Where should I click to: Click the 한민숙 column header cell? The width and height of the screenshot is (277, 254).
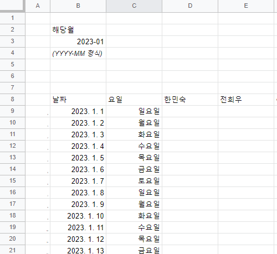point(190,100)
